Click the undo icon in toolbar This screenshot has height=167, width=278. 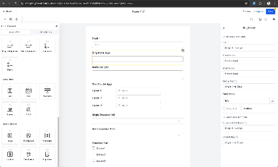(x=260, y=19)
